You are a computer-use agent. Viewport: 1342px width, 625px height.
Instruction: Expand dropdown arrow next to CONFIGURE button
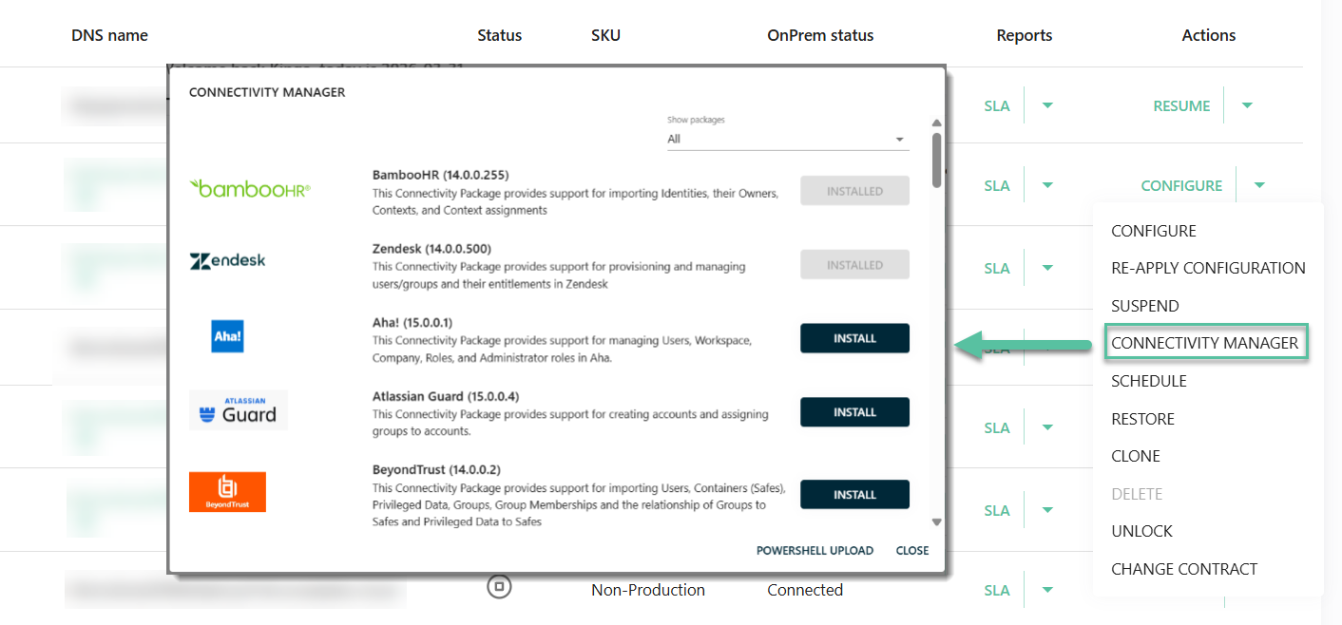point(1259,185)
